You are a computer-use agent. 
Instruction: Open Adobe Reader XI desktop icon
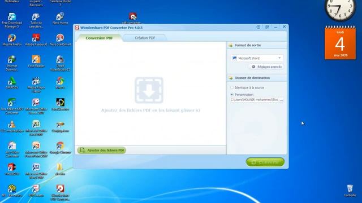click(36, 39)
